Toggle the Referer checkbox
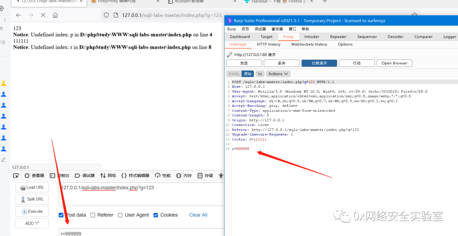458x236 pixels. (93, 215)
